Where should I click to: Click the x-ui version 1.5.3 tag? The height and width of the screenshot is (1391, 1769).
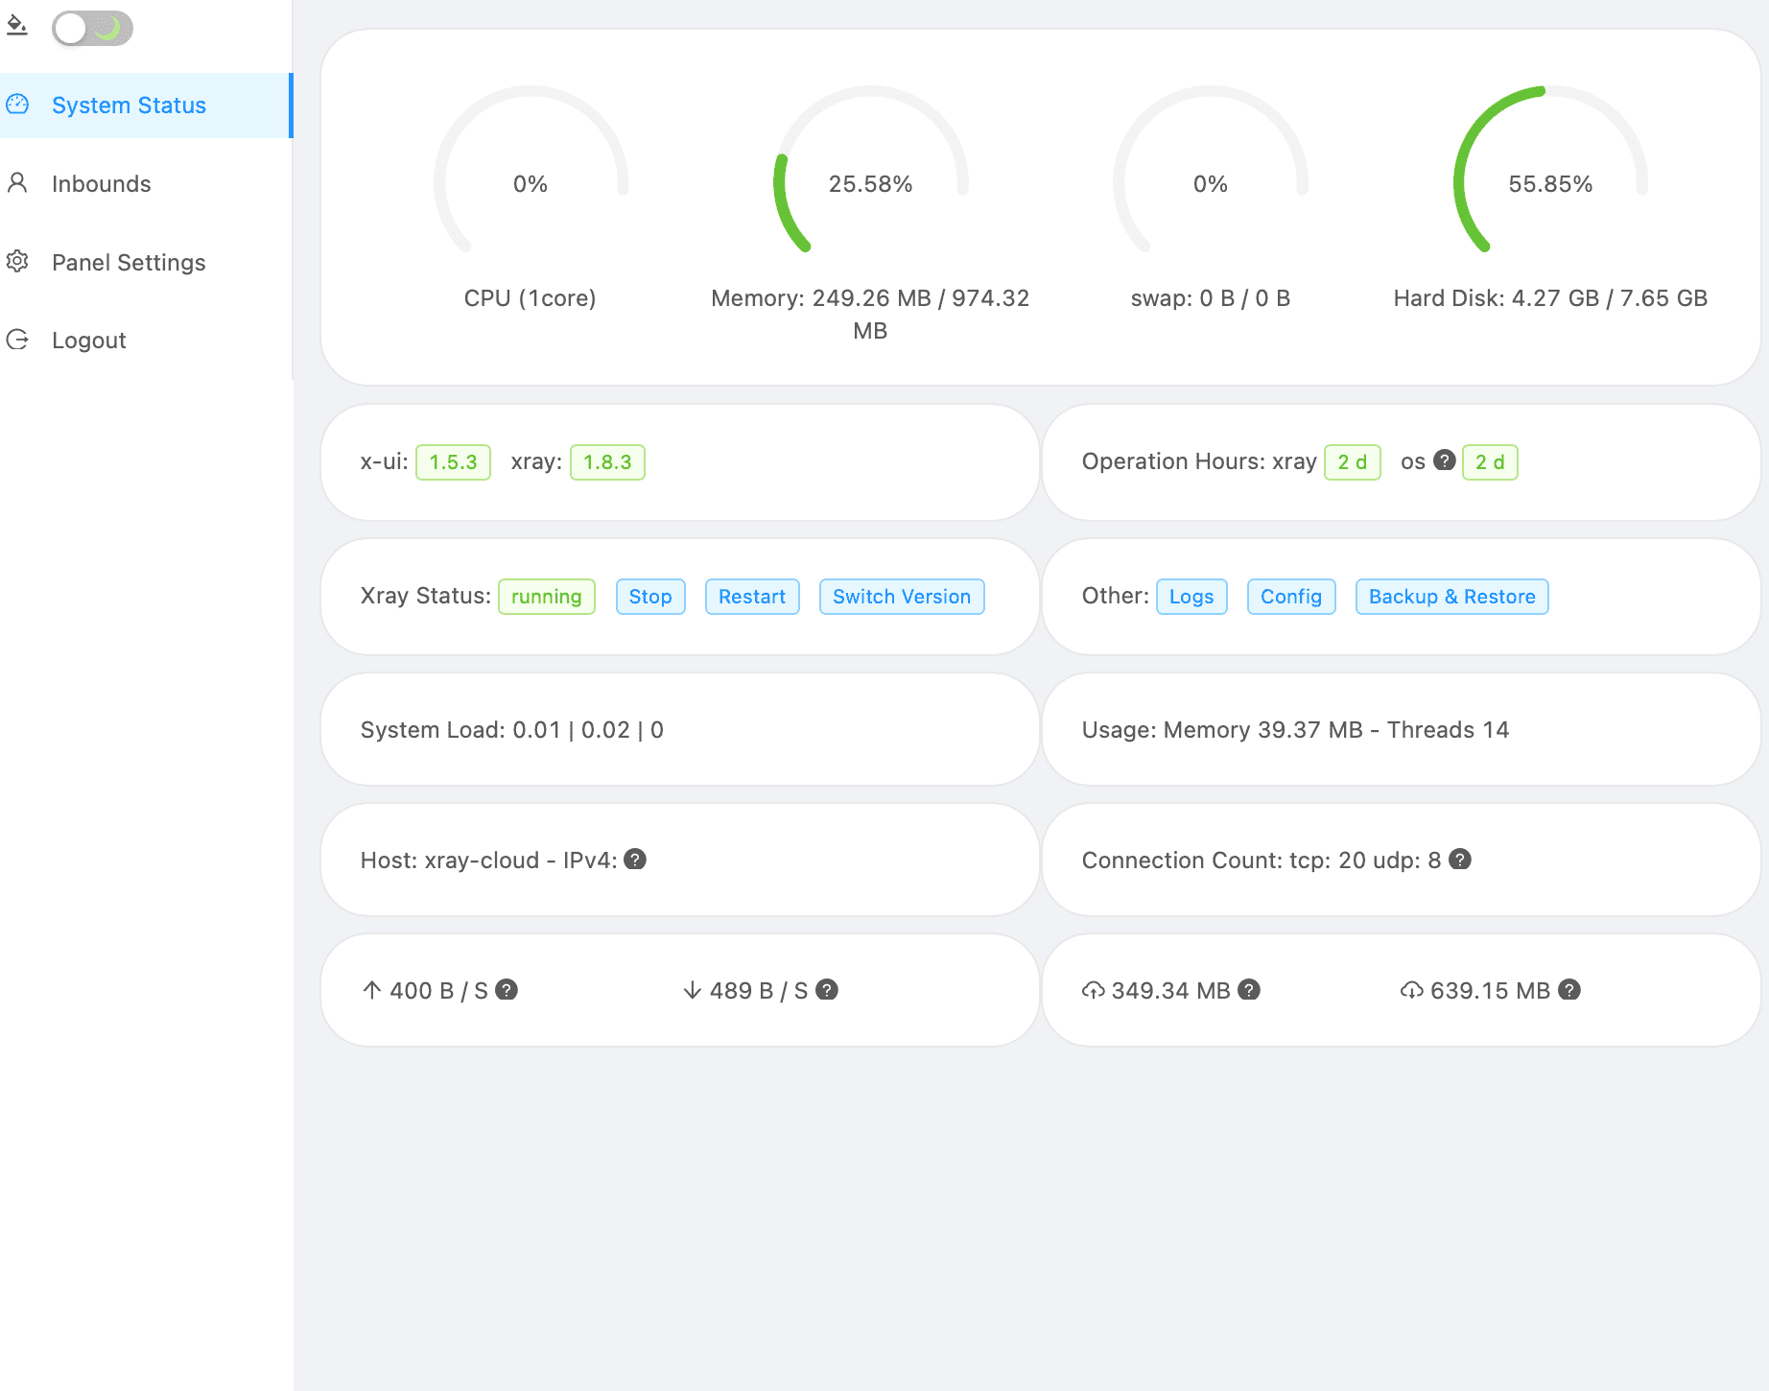(x=453, y=462)
